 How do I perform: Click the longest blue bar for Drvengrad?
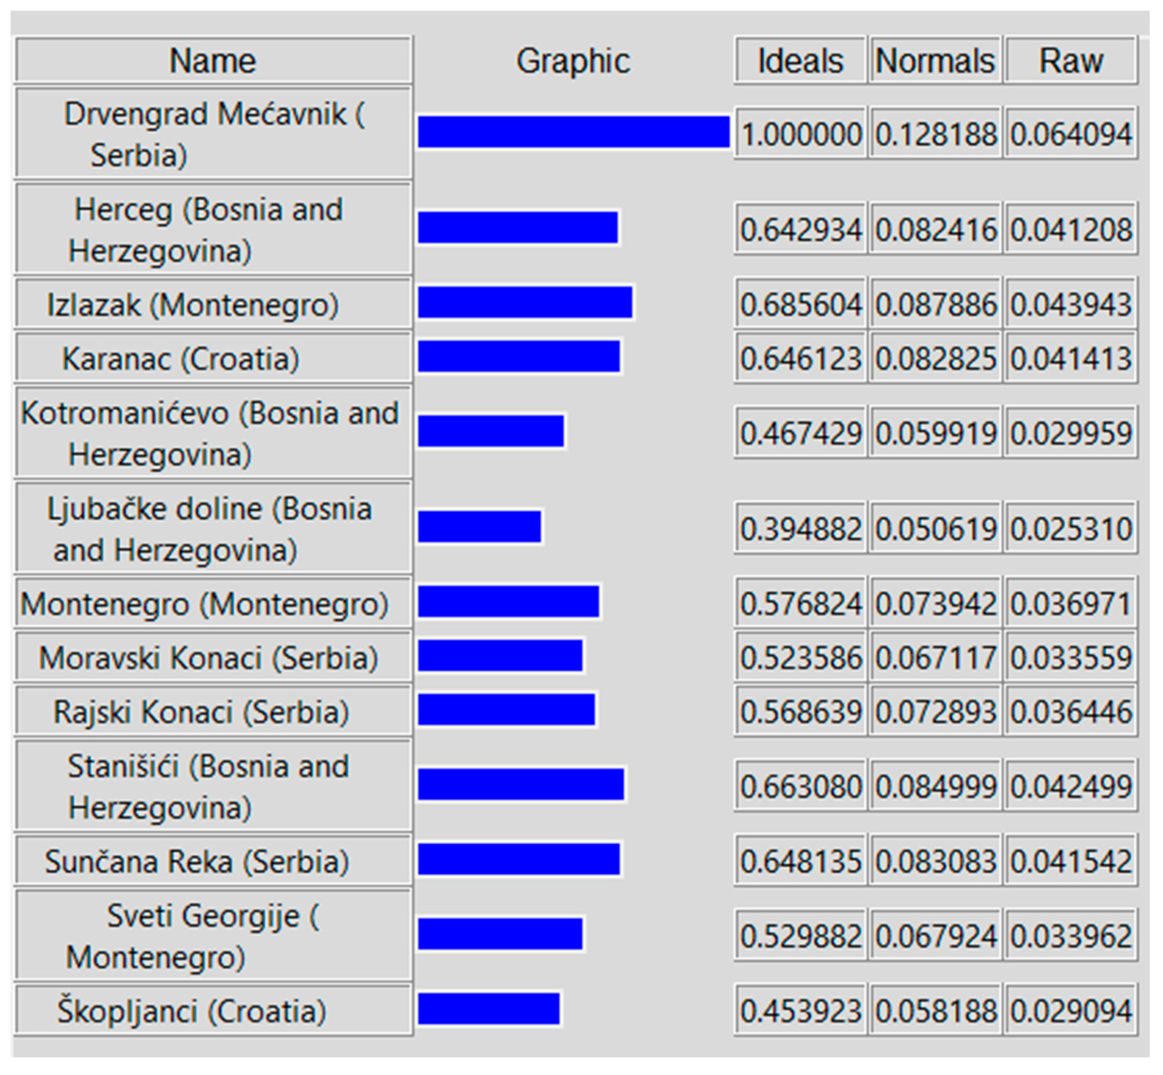573,131
